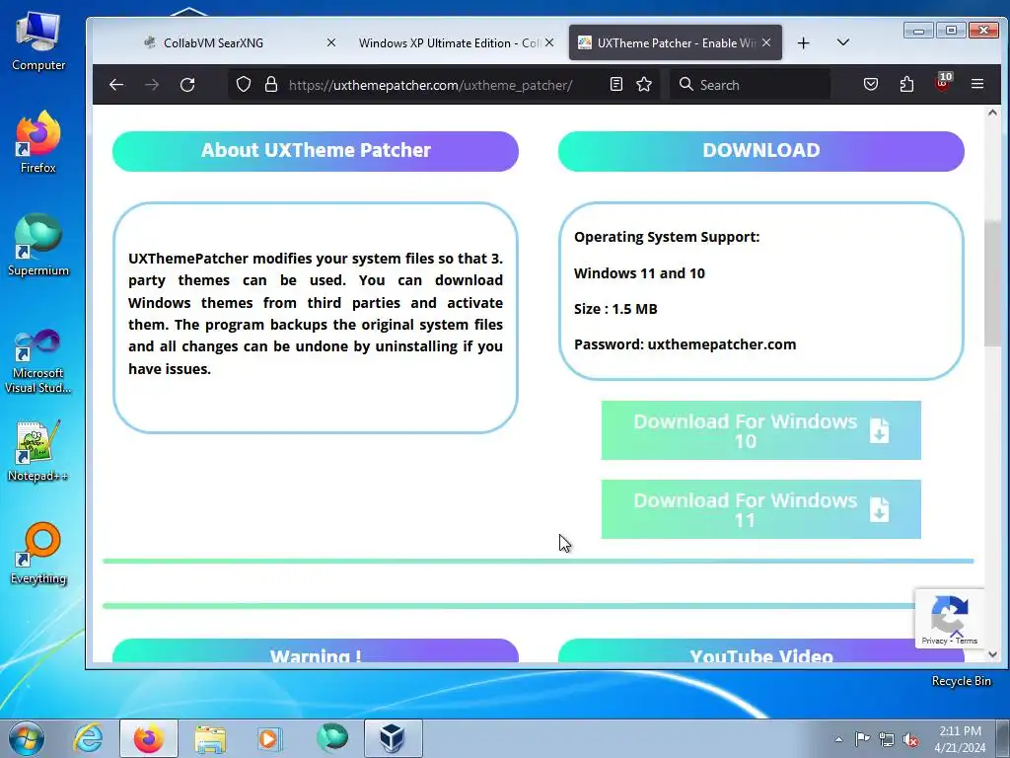1010x758 pixels.
Task: Open the clock showing 2:11 PM
Action: (960, 738)
